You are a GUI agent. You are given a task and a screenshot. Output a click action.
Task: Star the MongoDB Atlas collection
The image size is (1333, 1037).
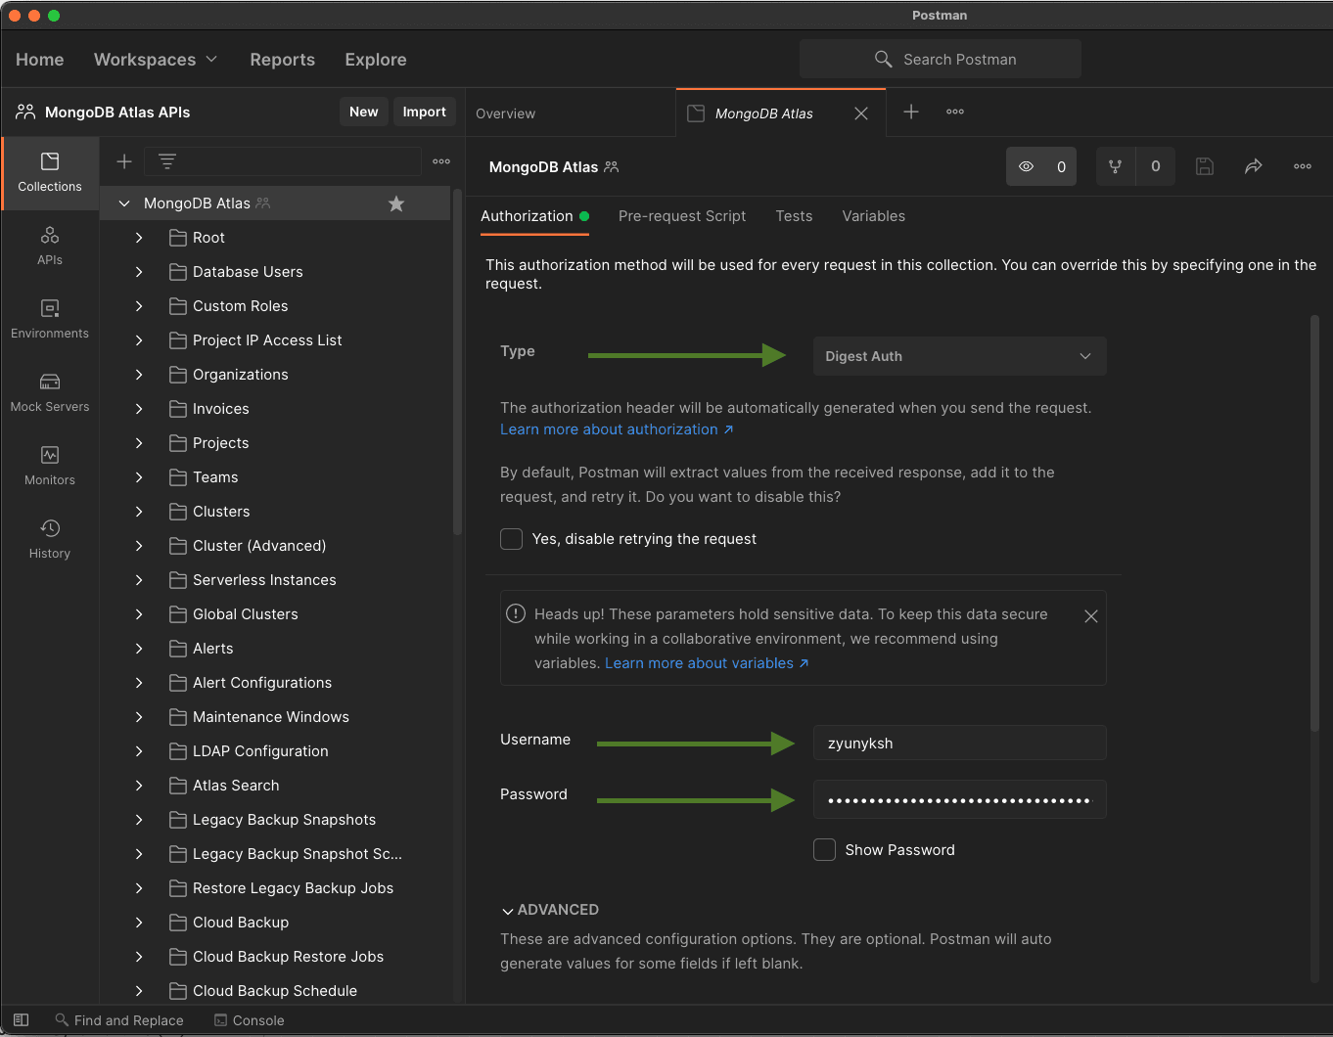point(396,203)
